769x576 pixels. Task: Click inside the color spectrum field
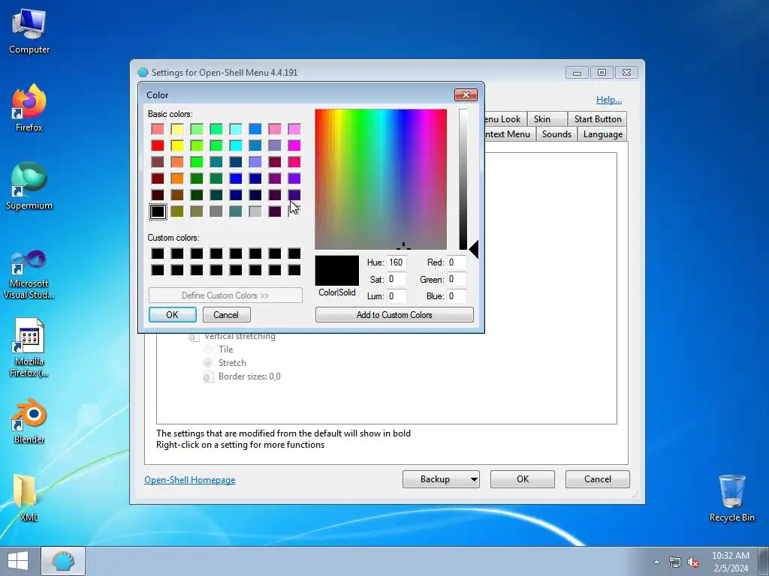pyautogui.click(x=381, y=179)
